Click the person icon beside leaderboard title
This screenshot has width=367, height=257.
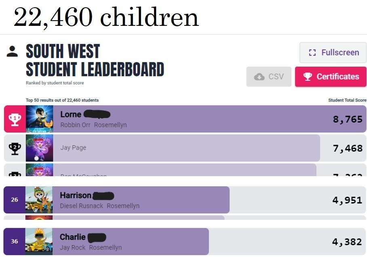12,51
